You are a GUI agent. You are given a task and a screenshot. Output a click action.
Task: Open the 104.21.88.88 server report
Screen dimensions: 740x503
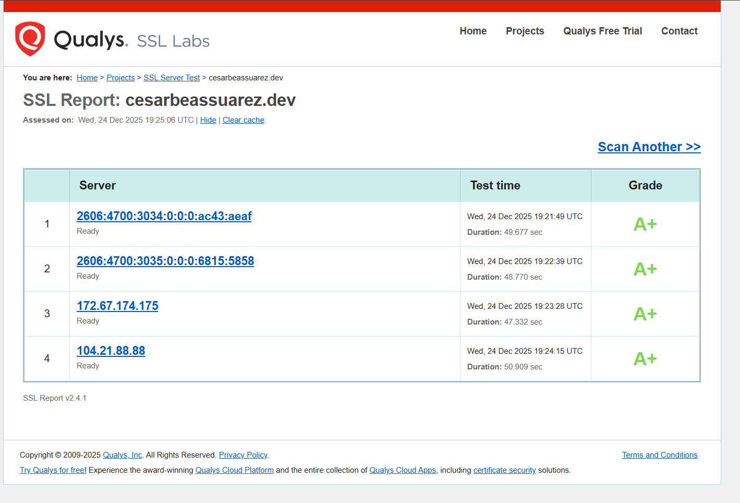click(111, 350)
